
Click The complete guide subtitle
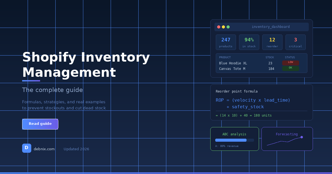point(53,90)
